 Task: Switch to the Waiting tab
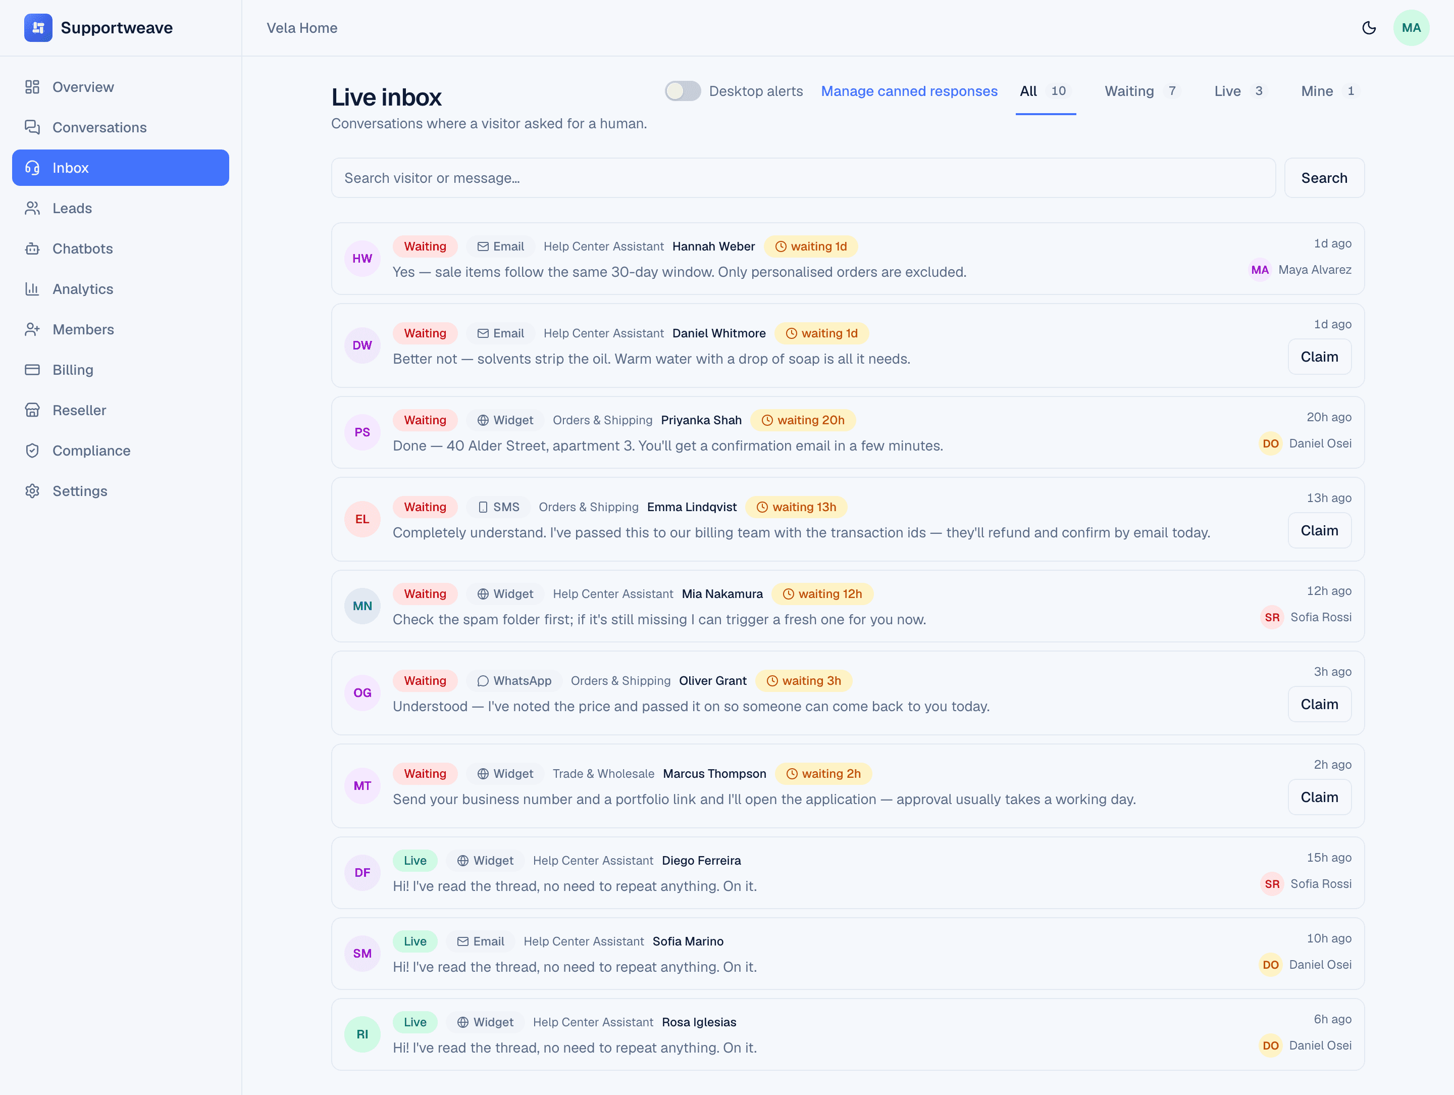click(1143, 91)
